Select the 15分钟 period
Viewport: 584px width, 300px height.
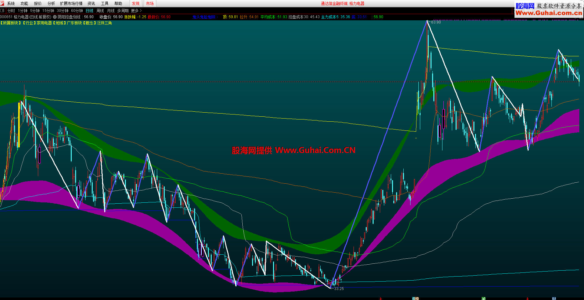coord(48,11)
